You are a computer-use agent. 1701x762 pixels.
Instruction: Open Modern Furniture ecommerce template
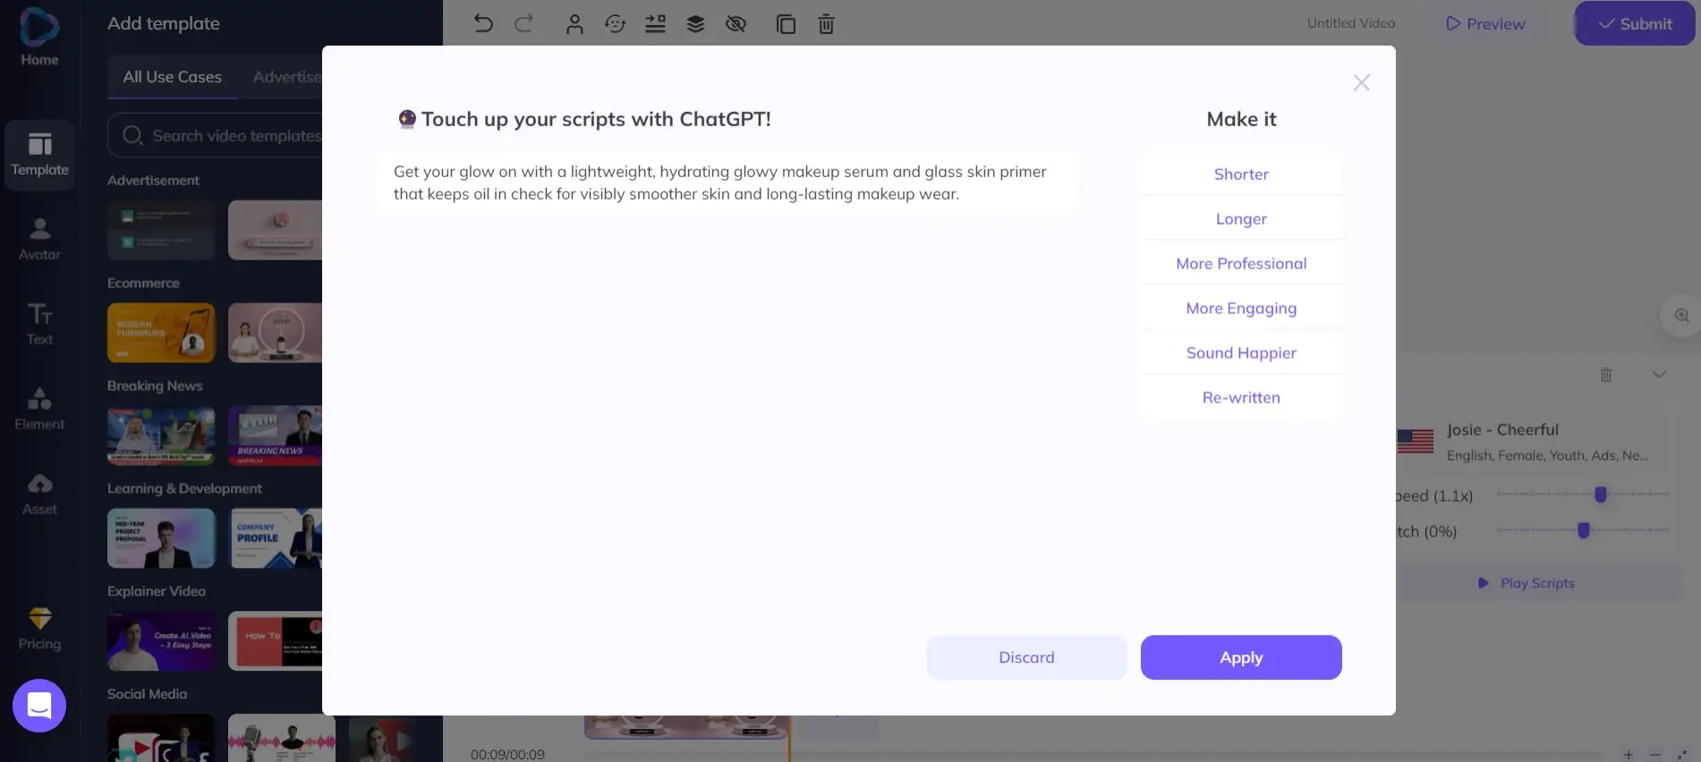coord(161,333)
